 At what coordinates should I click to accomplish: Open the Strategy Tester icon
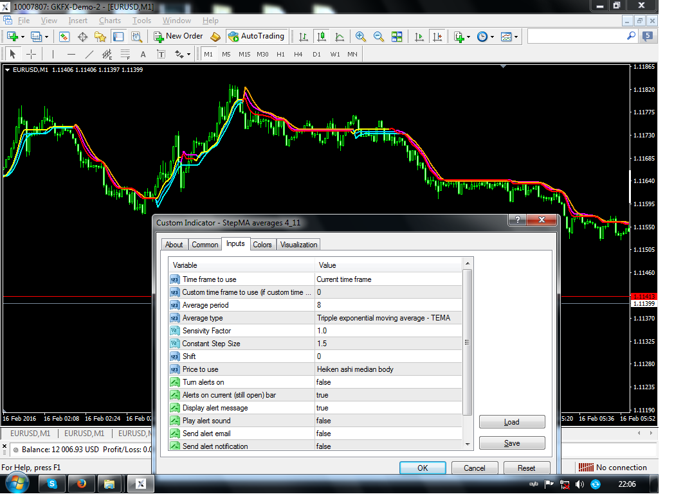pyautogui.click(x=137, y=37)
